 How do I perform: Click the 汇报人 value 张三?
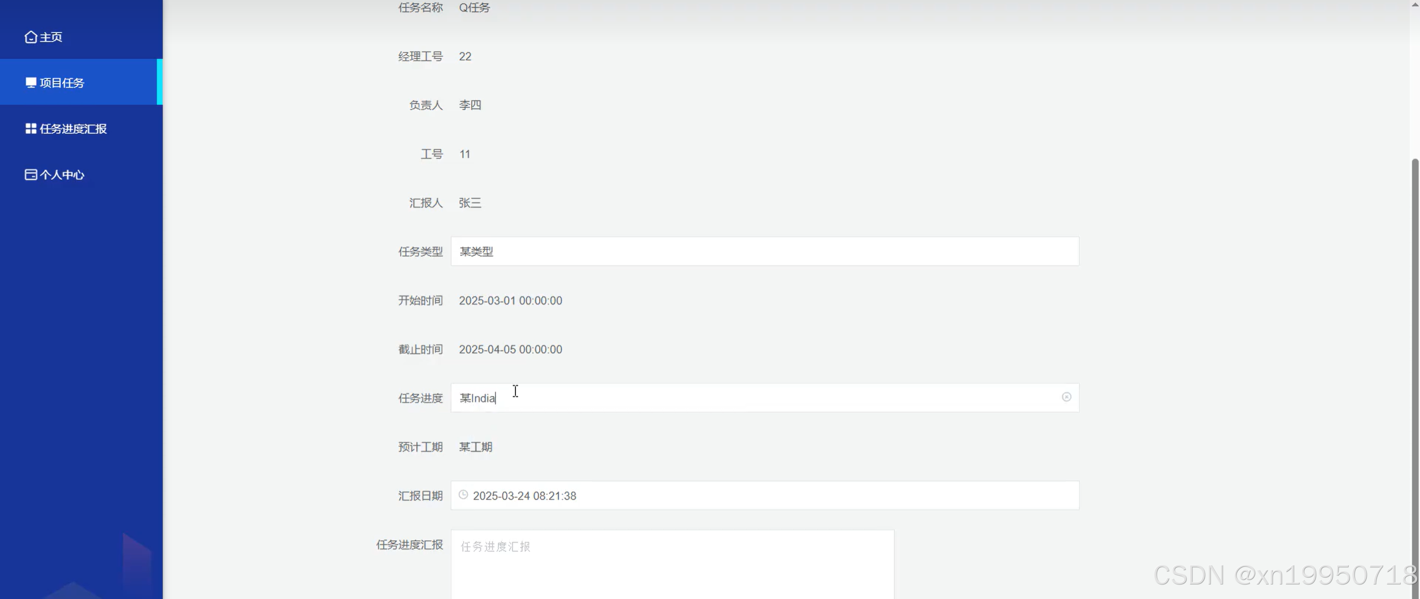470,203
